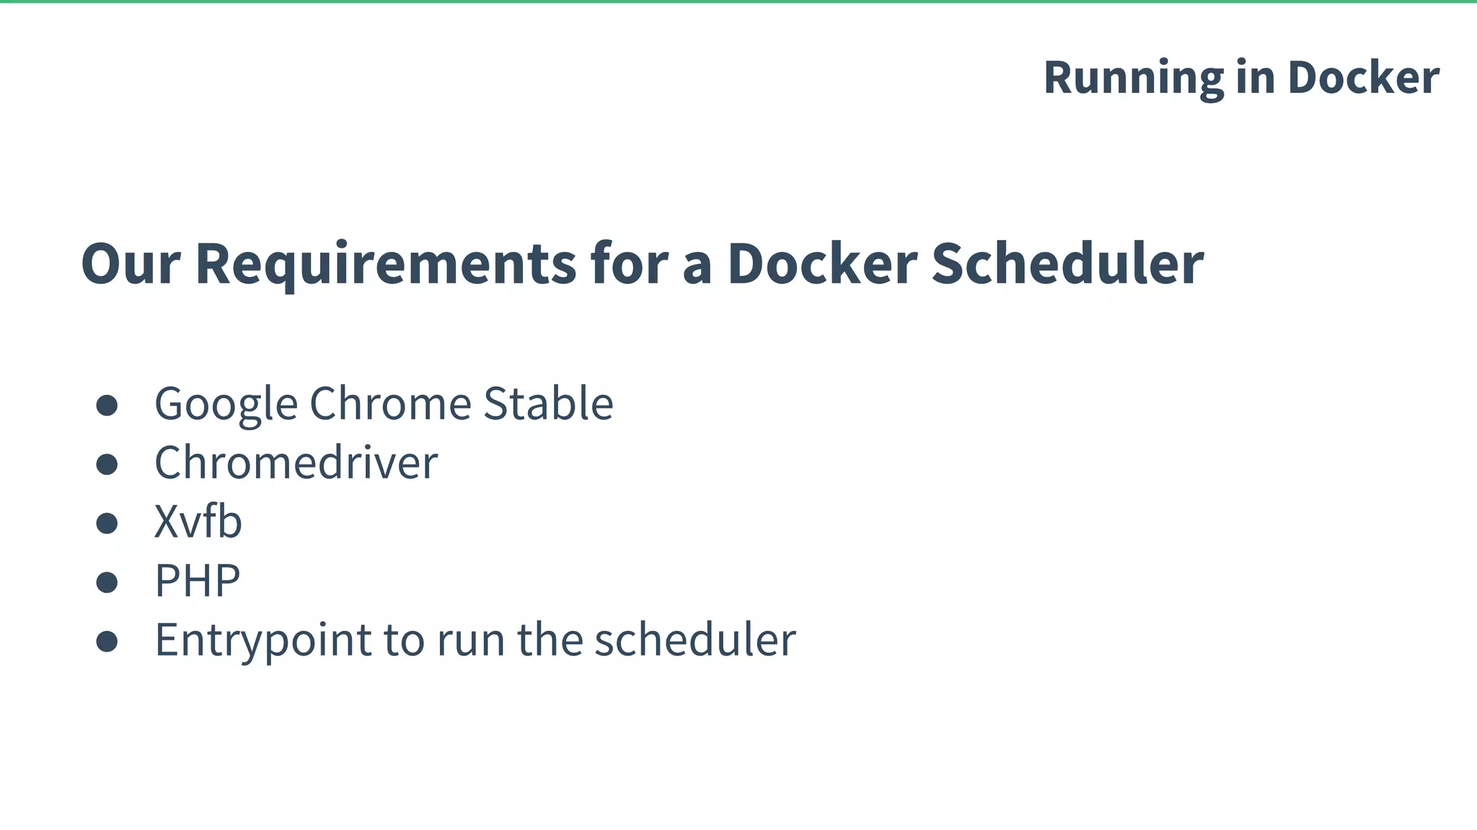
Task: Select the "Google Chrome Stable" bullet text
Action: [x=384, y=403]
